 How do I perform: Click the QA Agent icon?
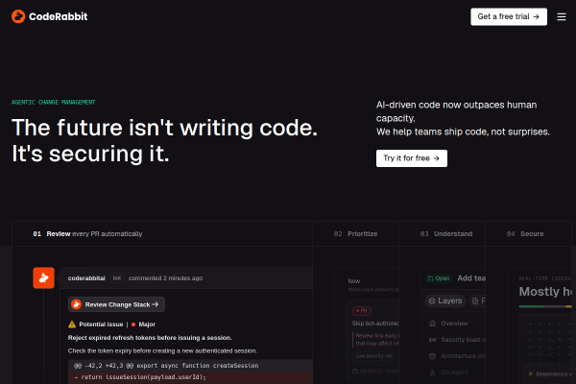[432, 372]
